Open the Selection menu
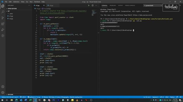This screenshot has width=183, height=102. tap(16, 2)
